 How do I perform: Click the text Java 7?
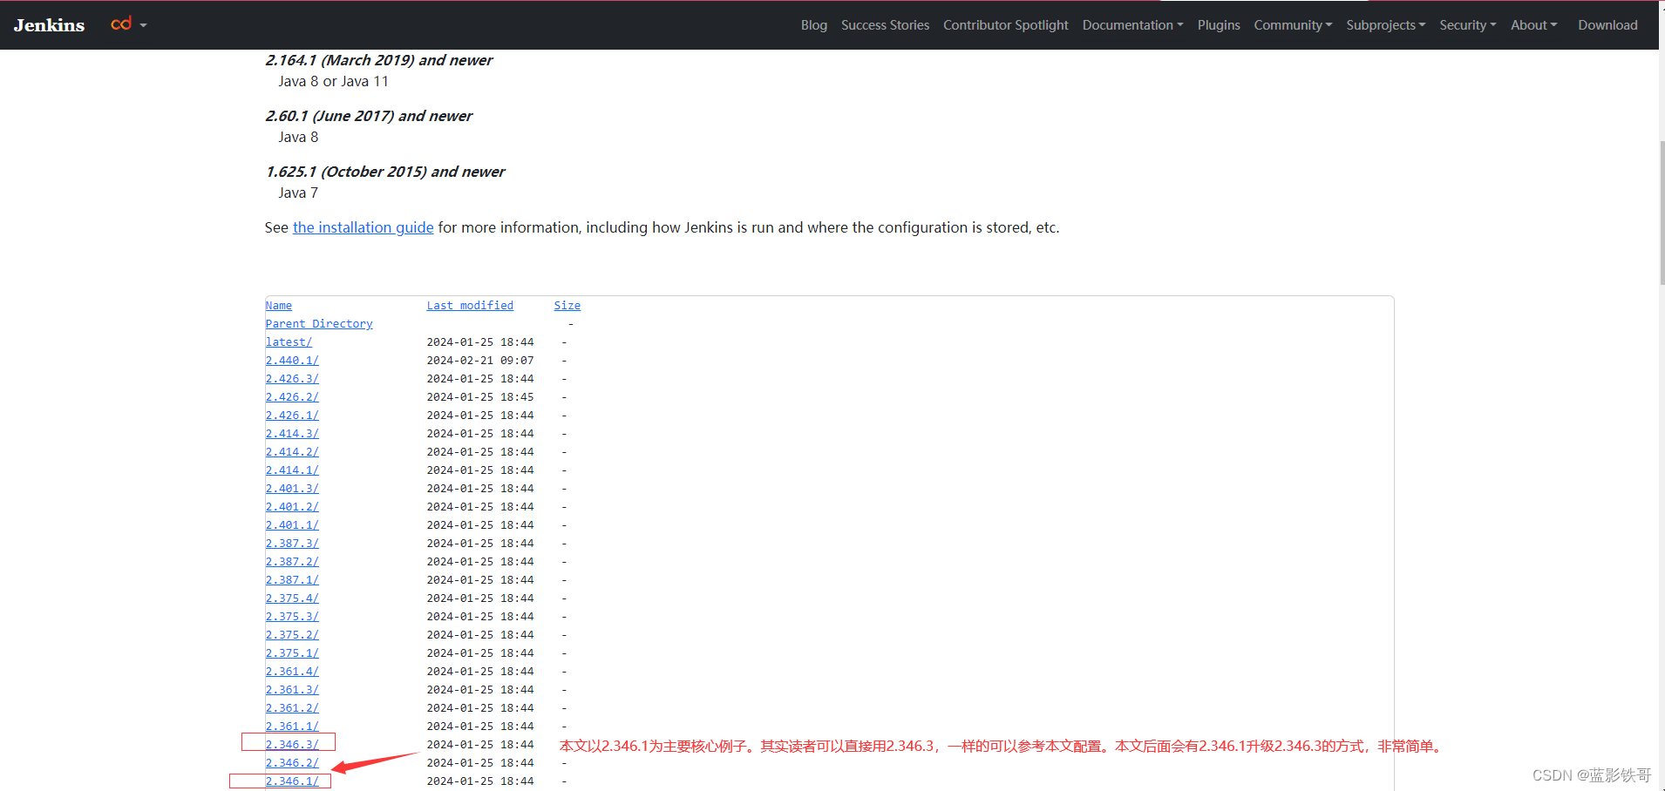(x=298, y=193)
